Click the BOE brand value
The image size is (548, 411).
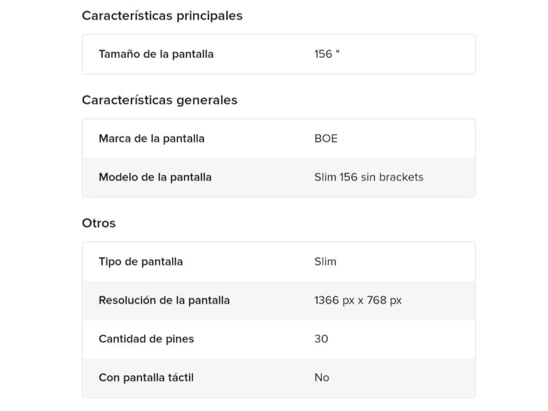tap(326, 139)
